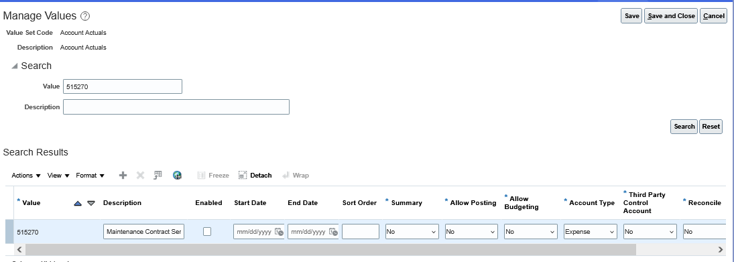Open the Reconcile dropdown
This screenshot has width=734, height=262.
coord(704,232)
